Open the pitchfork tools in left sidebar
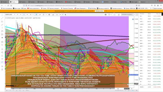The image size is (163, 92). (2, 21)
